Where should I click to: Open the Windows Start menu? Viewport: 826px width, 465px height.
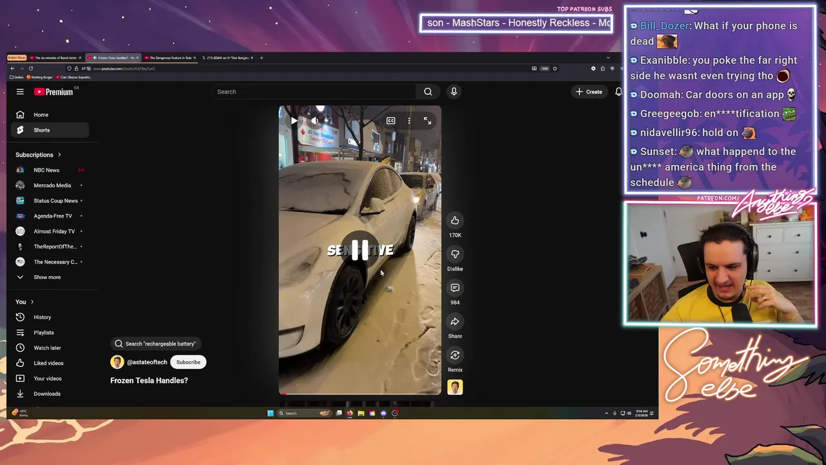(x=270, y=413)
